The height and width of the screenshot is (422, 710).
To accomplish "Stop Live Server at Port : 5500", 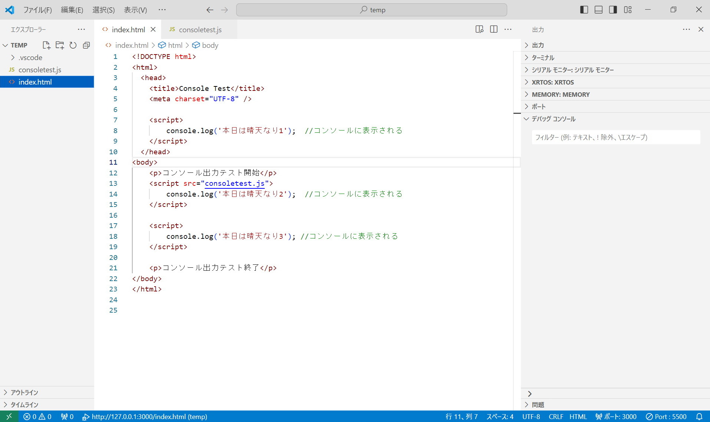I will pyautogui.click(x=666, y=416).
